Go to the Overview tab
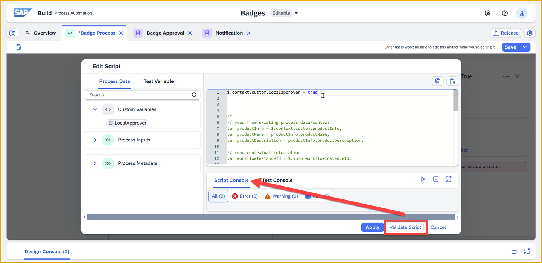This screenshot has height=263, width=542. (x=40, y=33)
